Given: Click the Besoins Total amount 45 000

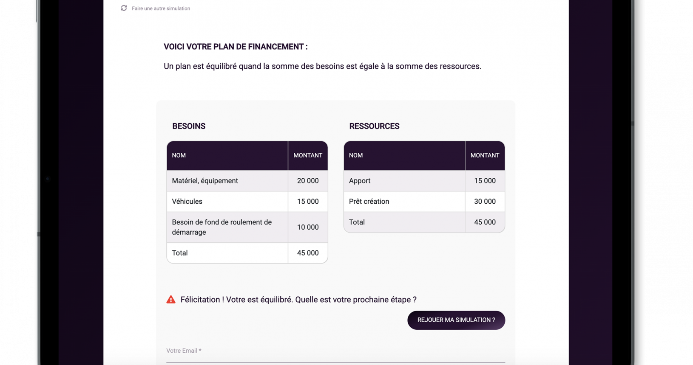Looking at the screenshot, I should (x=308, y=253).
